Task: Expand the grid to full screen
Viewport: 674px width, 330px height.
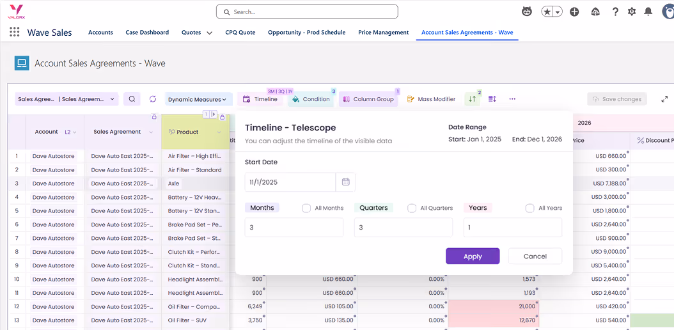Action: (x=664, y=99)
